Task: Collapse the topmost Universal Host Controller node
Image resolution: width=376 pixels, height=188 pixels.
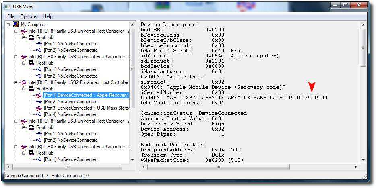Action: [17, 31]
